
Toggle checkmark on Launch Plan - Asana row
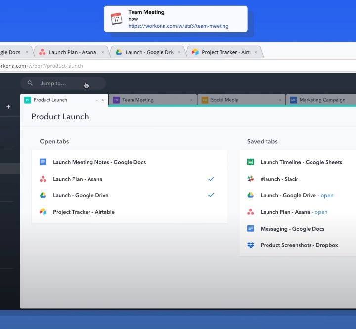click(x=211, y=179)
